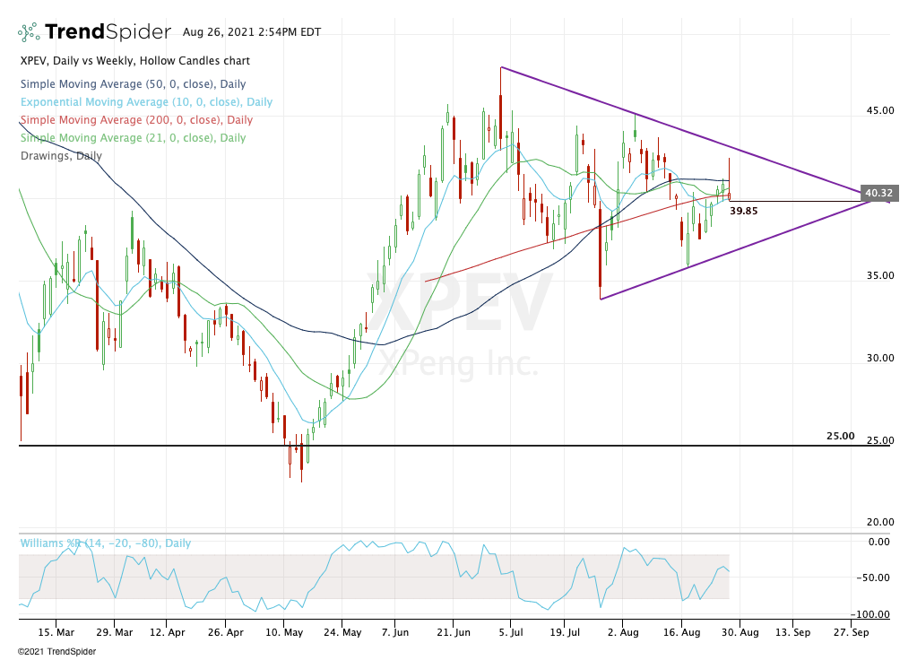The height and width of the screenshot is (660, 917).
Task: Click the -50.00 Williams %R axis label
Action: coord(873,578)
